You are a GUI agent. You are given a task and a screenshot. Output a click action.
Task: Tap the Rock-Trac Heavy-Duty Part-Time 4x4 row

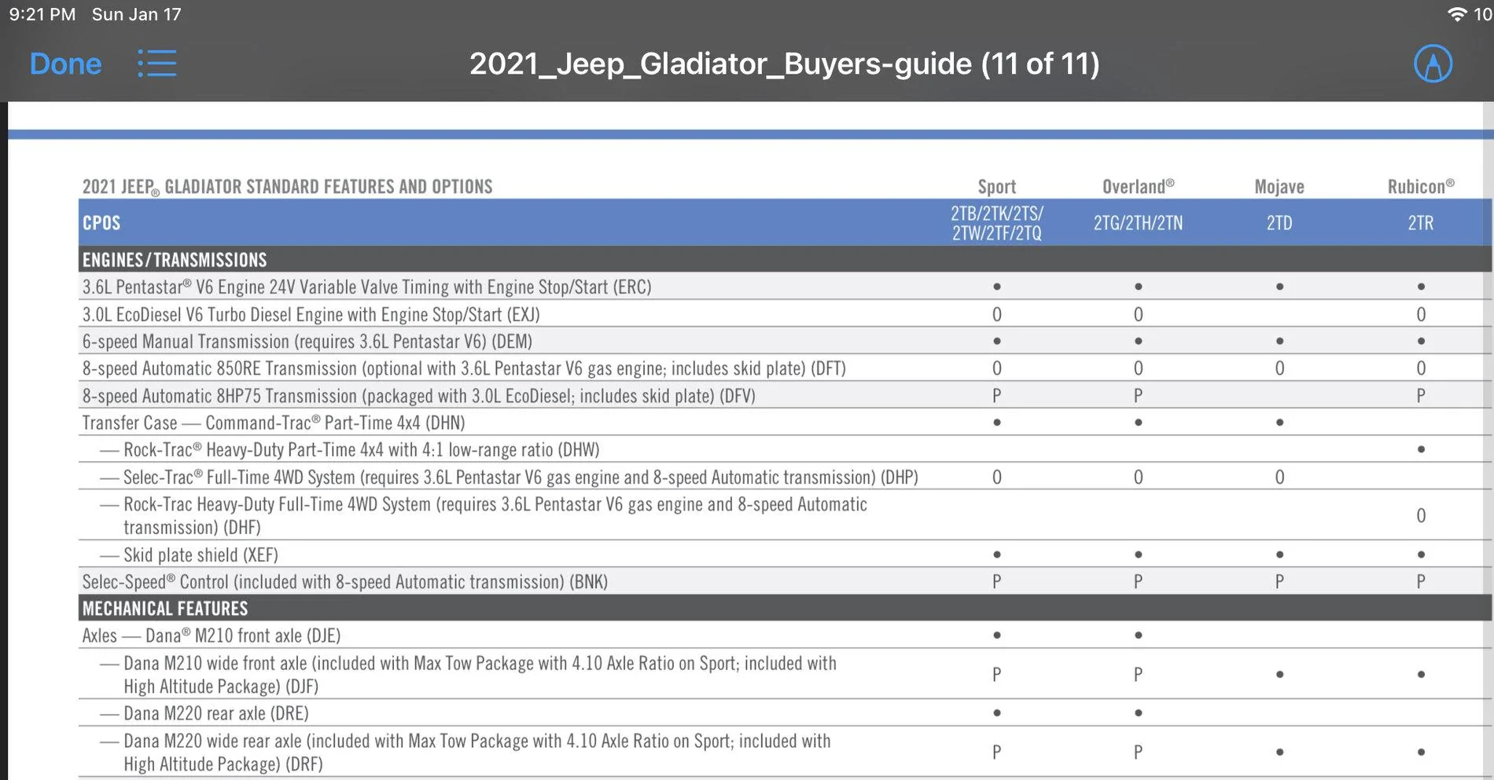pyautogui.click(x=785, y=449)
